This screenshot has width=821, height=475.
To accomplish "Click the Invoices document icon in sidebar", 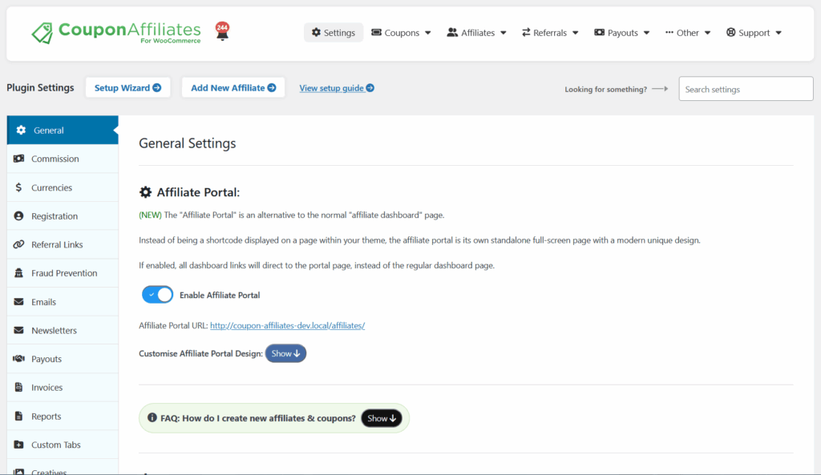I will pyautogui.click(x=18, y=388).
